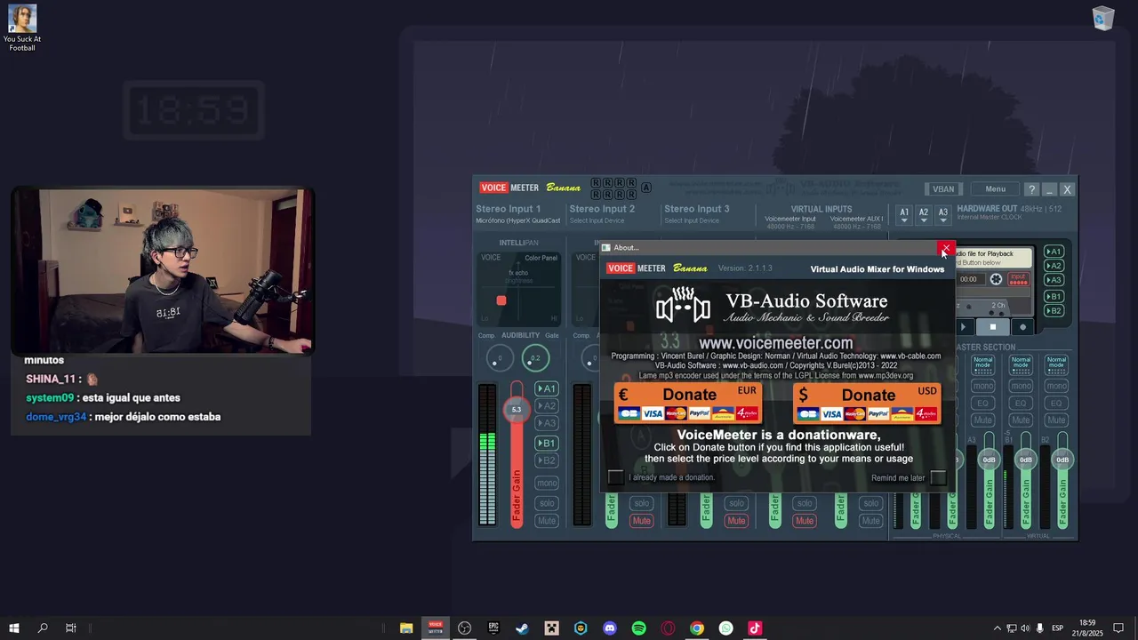This screenshot has width=1138, height=640.
Task: Toggle B2 bus on Stereo Input 1 strip
Action: click(547, 460)
